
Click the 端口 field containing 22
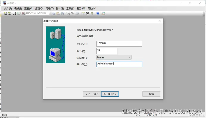107,51
